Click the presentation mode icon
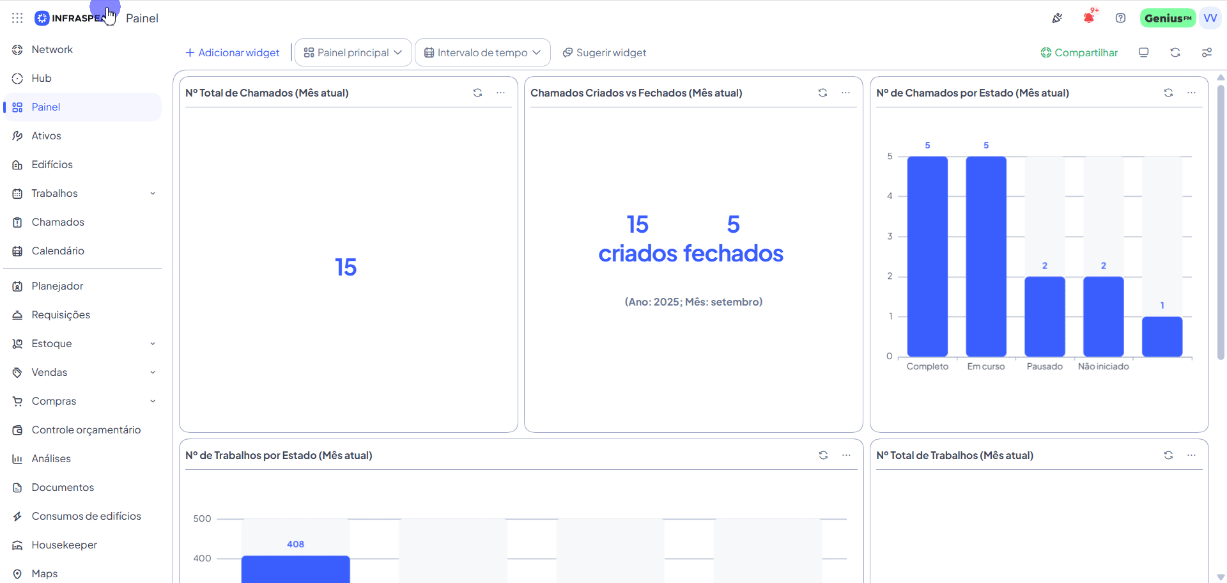This screenshot has height=583, width=1227. [x=1143, y=52]
